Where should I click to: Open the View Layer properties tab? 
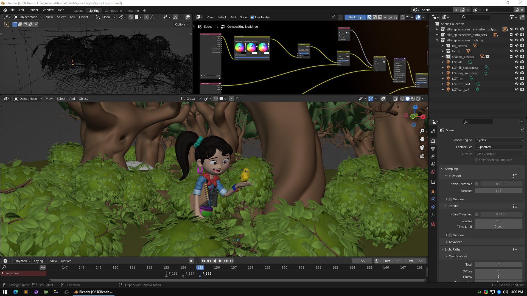(433, 156)
